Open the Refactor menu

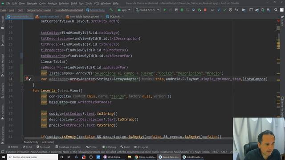(64, 3)
